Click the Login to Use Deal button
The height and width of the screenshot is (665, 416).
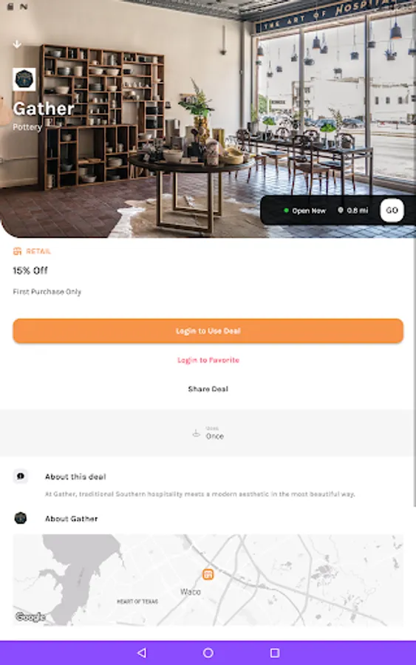coord(208,331)
